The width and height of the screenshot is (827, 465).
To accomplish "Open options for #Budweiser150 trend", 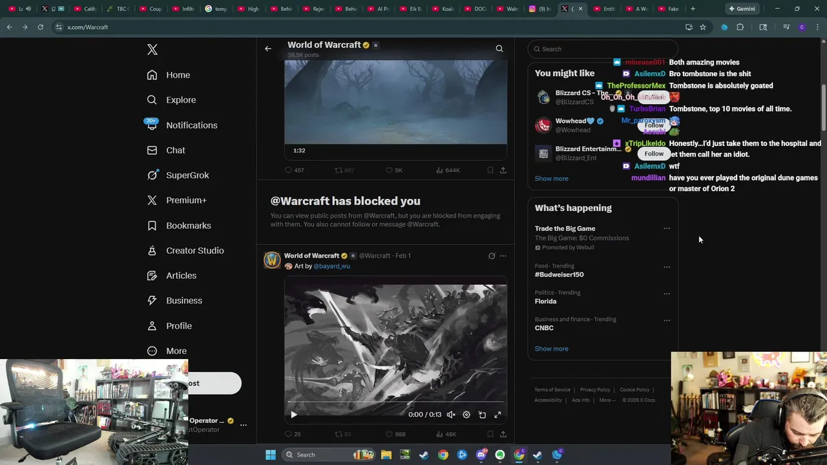I will pos(667,267).
